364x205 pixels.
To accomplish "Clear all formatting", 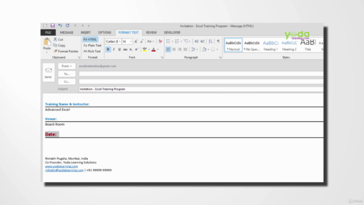I will click(x=160, y=42).
